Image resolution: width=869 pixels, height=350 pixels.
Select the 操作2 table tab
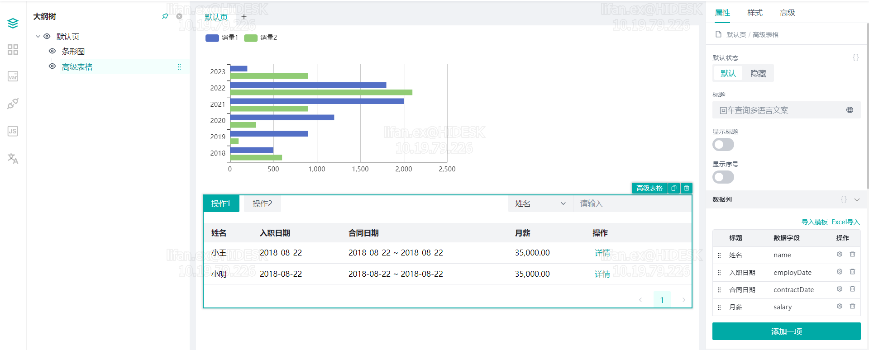(x=263, y=203)
